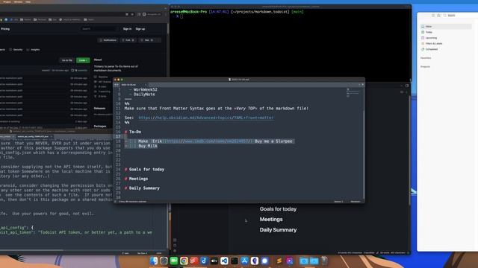Click 'Daily Summary' in Obsidian preview
Screen dimensions: 478x268
(278, 230)
